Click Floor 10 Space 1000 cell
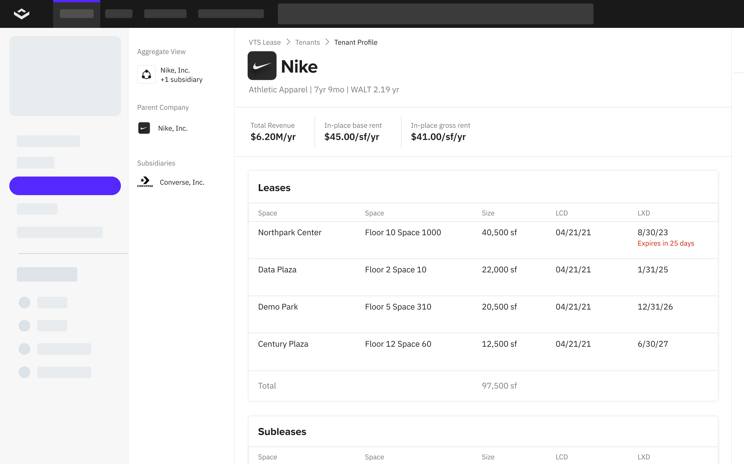The width and height of the screenshot is (744, 464). pyautogui.click(x=403, y=232)
